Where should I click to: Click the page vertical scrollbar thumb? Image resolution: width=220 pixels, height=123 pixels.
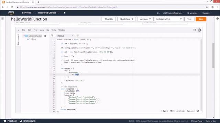(x=213, y=55)
